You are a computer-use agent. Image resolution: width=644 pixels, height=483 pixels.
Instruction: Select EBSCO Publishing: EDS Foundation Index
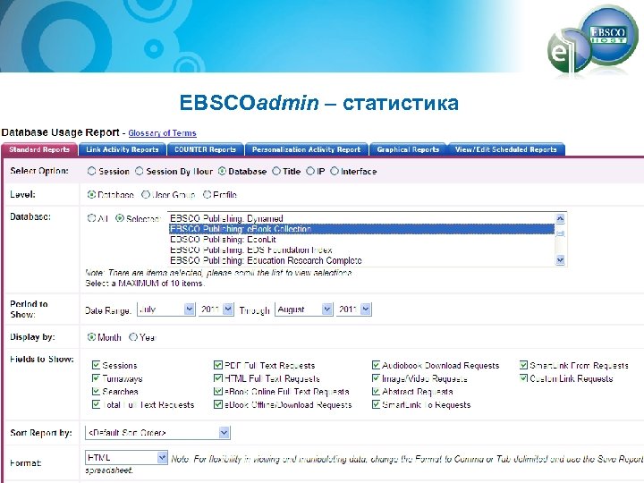(x=361, y=250)
